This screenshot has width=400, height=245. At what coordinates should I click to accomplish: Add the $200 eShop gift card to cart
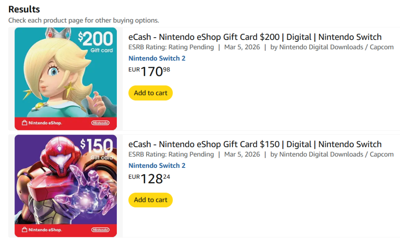pos(150,93)
